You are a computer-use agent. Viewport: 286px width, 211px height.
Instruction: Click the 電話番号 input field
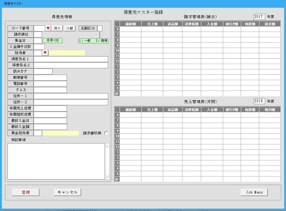click(50, 84)
